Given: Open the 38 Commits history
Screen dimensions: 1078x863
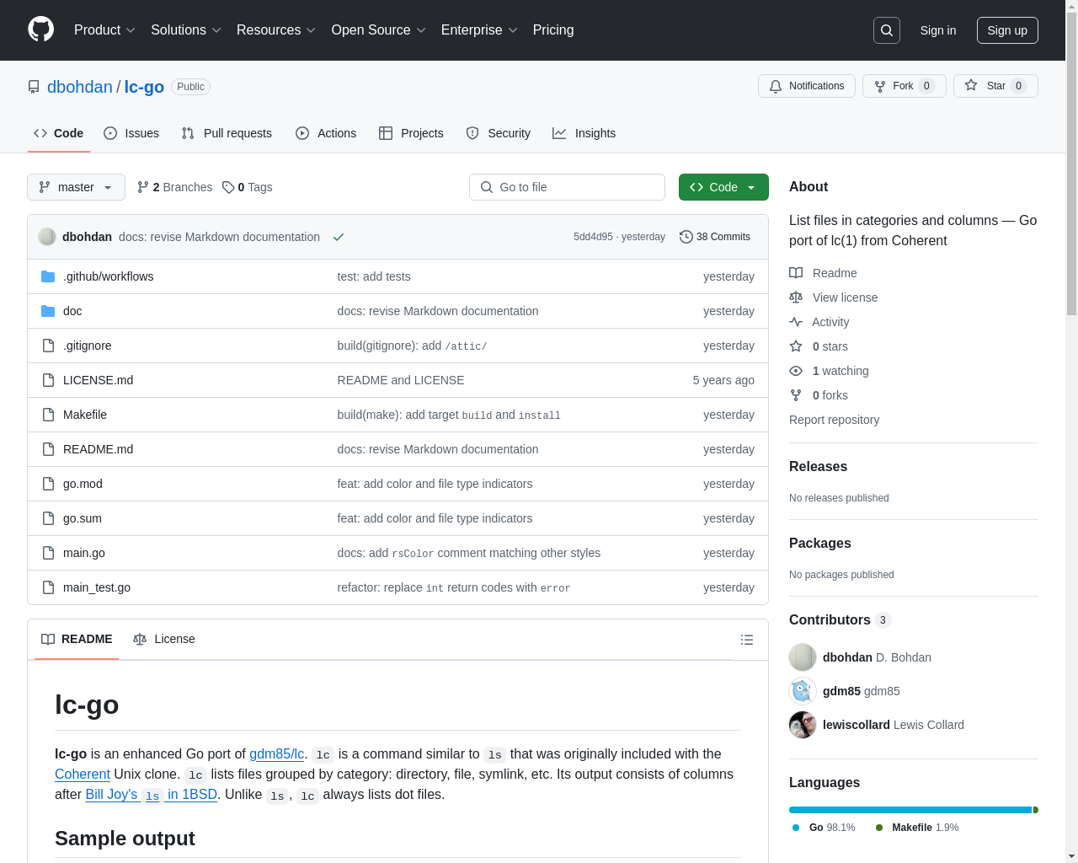Looking at the screenshot, I should click(715, 237).
